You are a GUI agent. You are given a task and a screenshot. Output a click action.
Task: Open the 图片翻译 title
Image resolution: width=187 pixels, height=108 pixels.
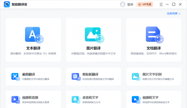93,48
